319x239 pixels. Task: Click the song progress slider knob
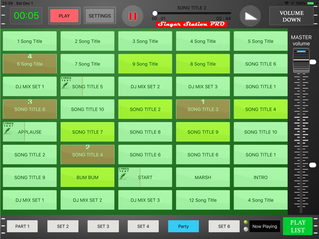point(155,13)
